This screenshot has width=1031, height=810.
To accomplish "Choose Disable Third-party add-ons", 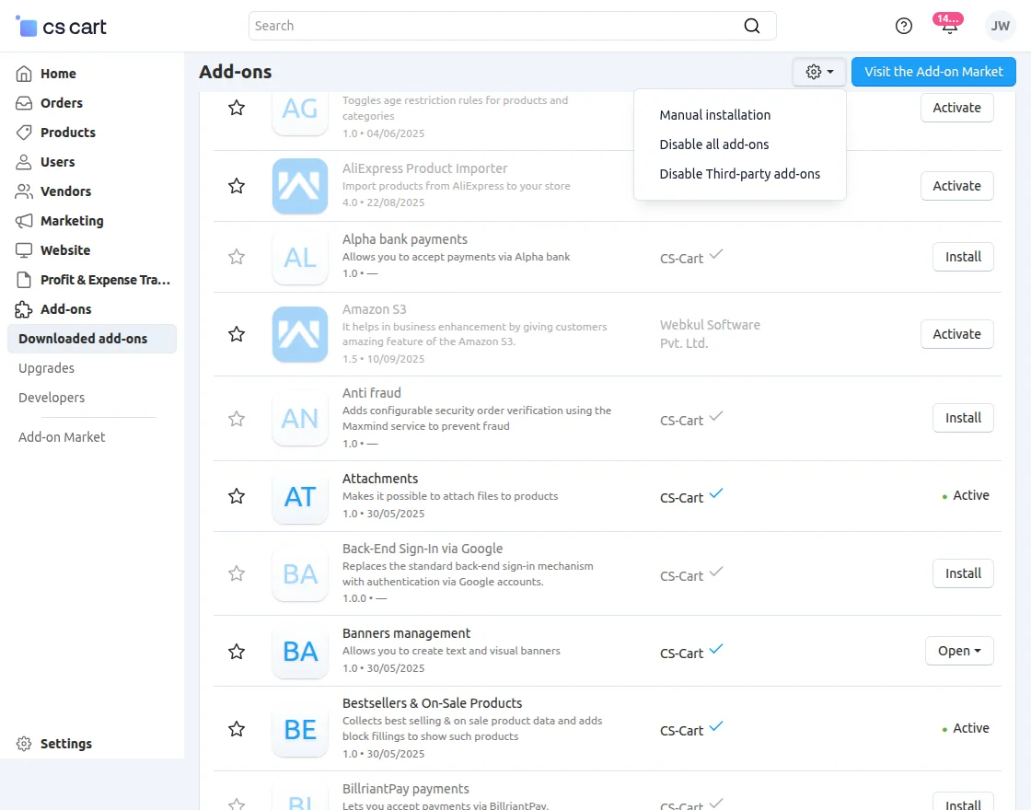I will coord(739,174).
